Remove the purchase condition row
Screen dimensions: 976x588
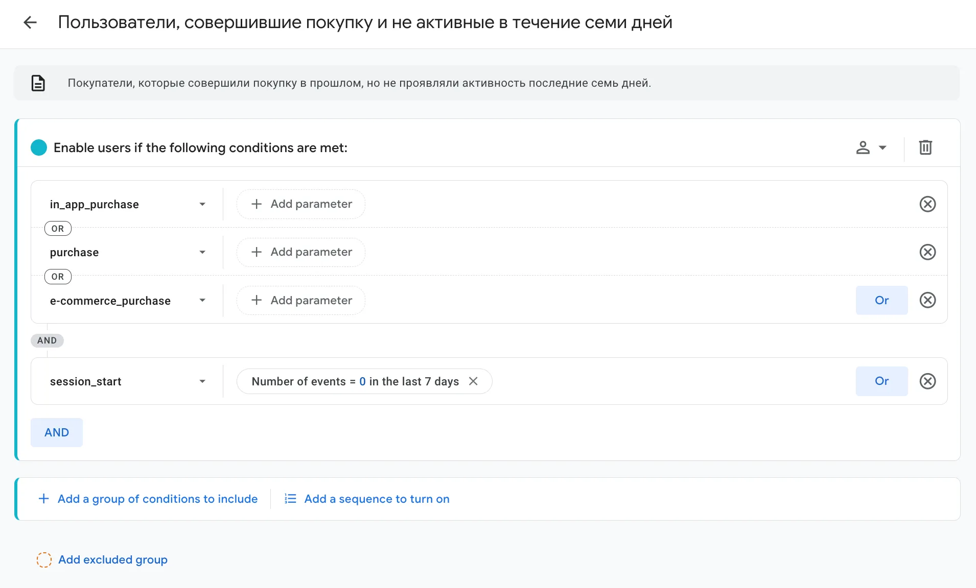927,252
